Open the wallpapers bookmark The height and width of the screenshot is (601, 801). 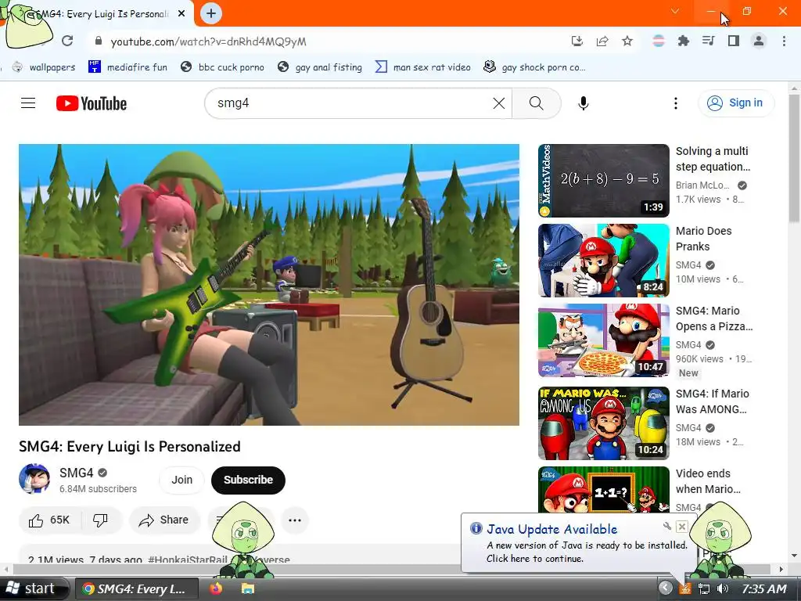point(44,67)
